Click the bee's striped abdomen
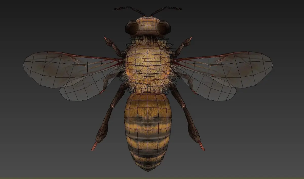The width and height of the screenshot is (304, 179). tap(148, 132)
